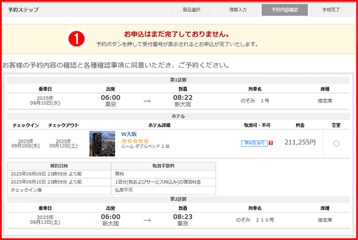Open the W大阪 hotel link
This screenshot has width=358, height=240.
point(129,134)
